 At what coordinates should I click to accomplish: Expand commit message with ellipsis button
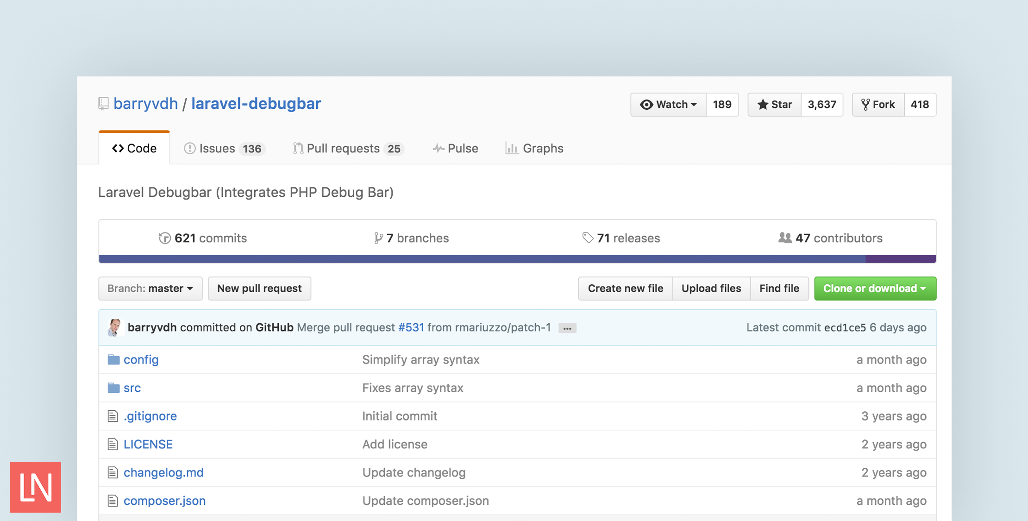567,328
